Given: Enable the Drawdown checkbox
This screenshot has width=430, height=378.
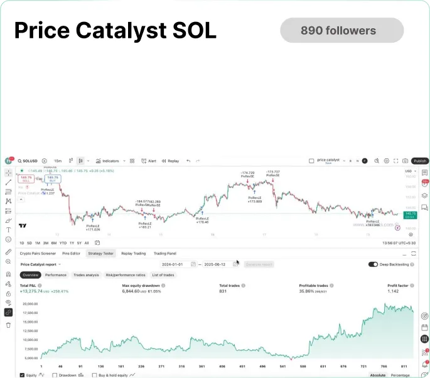Looking at the screenshot, I should tap(55, 375).
